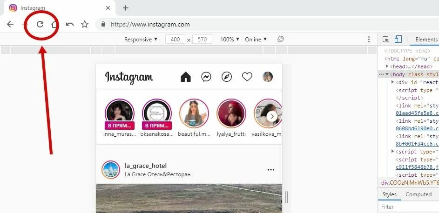Rotate the device viewport orientation
Image resolution: width=439 pixels, height=213 pixels.
click(x=281, y=39)
